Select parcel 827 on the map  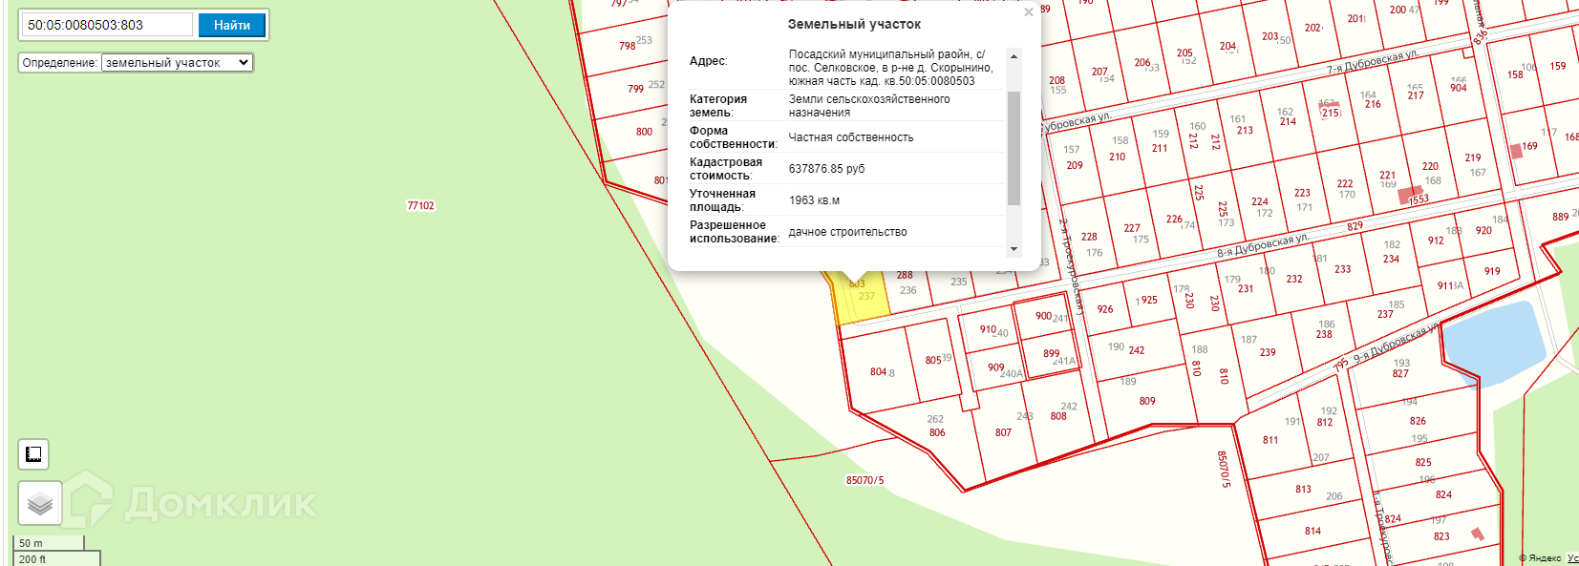1400,373
